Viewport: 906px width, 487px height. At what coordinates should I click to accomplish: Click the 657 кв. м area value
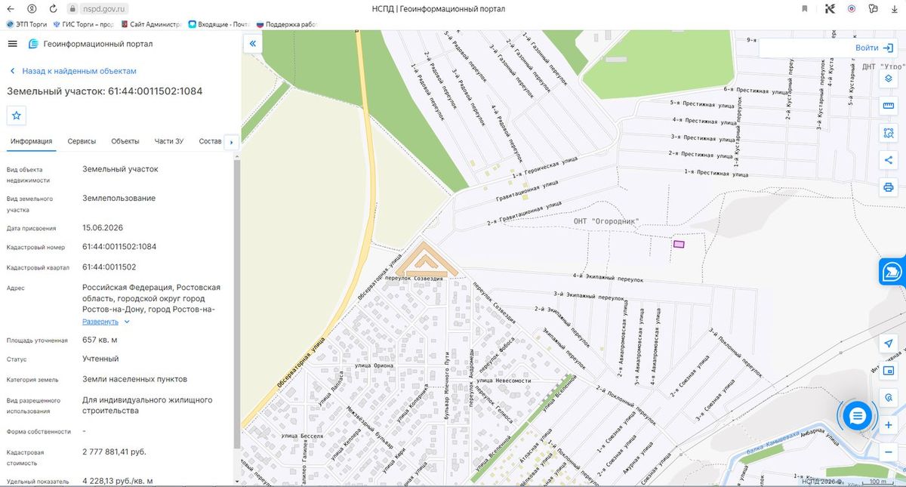click(x=99, y=340)
